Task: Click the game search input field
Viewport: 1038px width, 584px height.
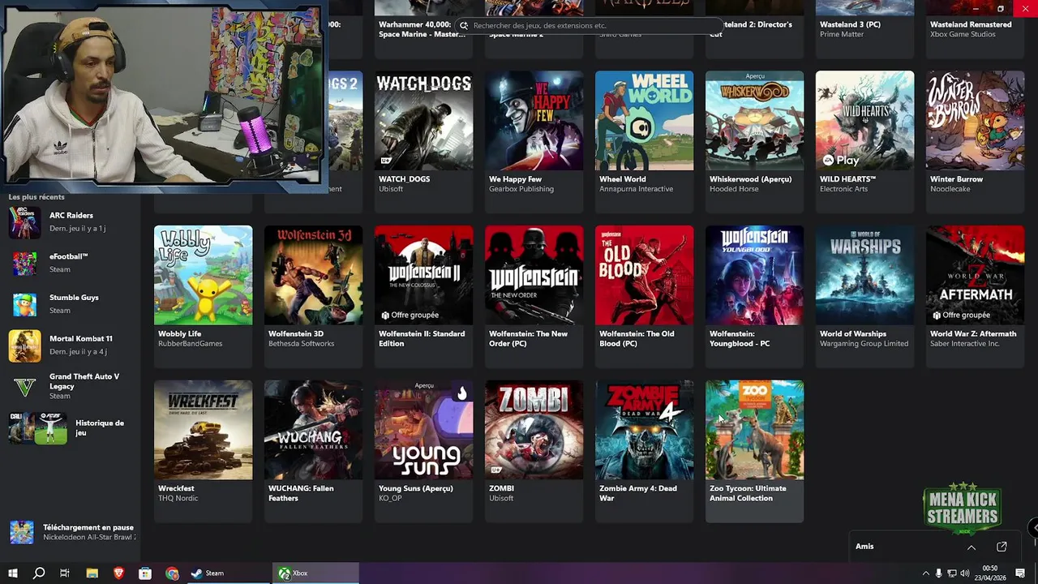Action: click(589, 25)
